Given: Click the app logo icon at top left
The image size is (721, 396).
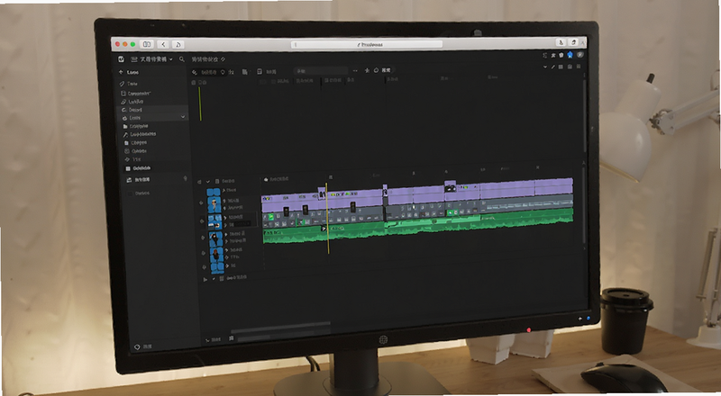Looking at the screenshot, I should 121,59.
